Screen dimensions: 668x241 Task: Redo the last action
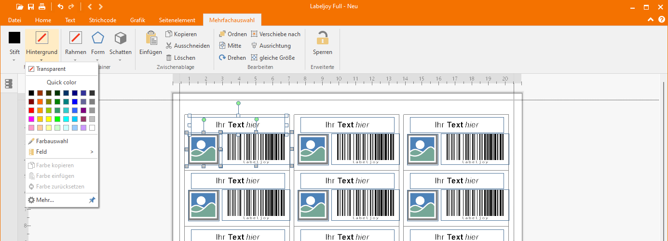click(x=71, y=7)
